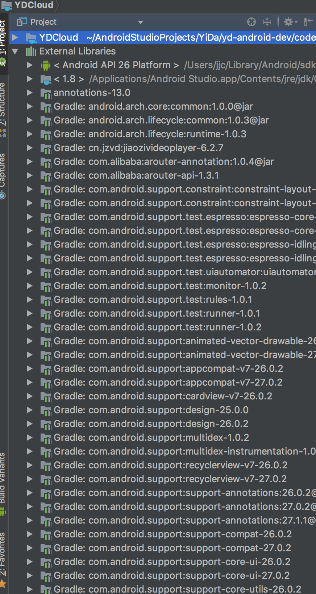
Task: Select Gradle: support-core-ui-27.0.2 row
Action: coord(163,575)
